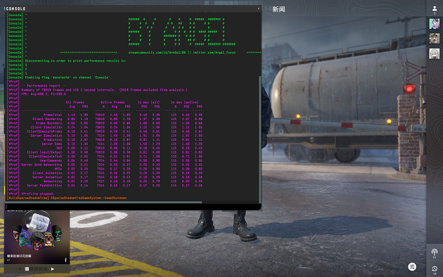The width and height of the screenshot is (443, 277).
Task: Open the round sliders settings button
Action: coord(412,267)
